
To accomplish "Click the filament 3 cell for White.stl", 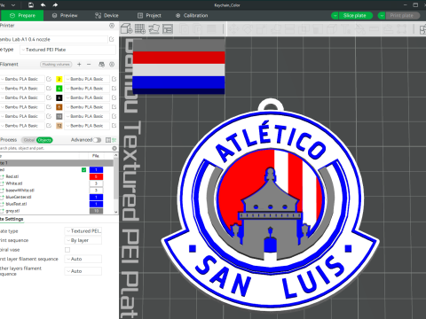I will 96,183.
